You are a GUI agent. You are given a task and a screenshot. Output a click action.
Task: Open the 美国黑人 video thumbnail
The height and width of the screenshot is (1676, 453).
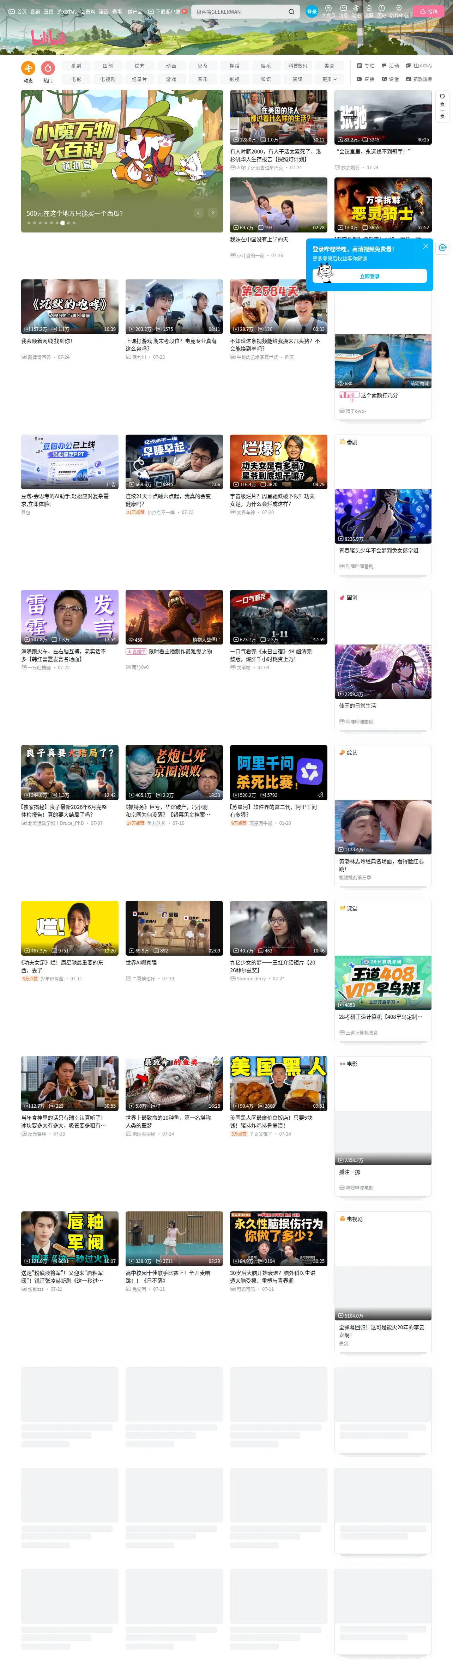279,1083
